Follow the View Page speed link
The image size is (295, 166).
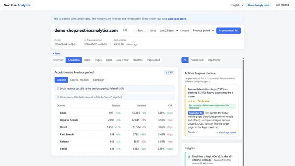click(x=226, y=132)
